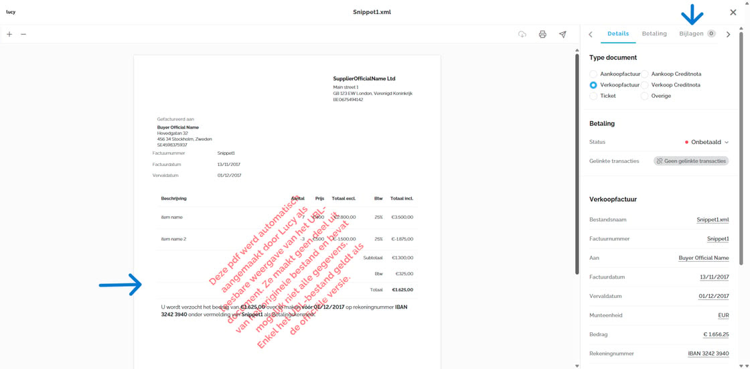
Task: Click Geen gelinkte transacties button
Action: (x=691, y=161)
